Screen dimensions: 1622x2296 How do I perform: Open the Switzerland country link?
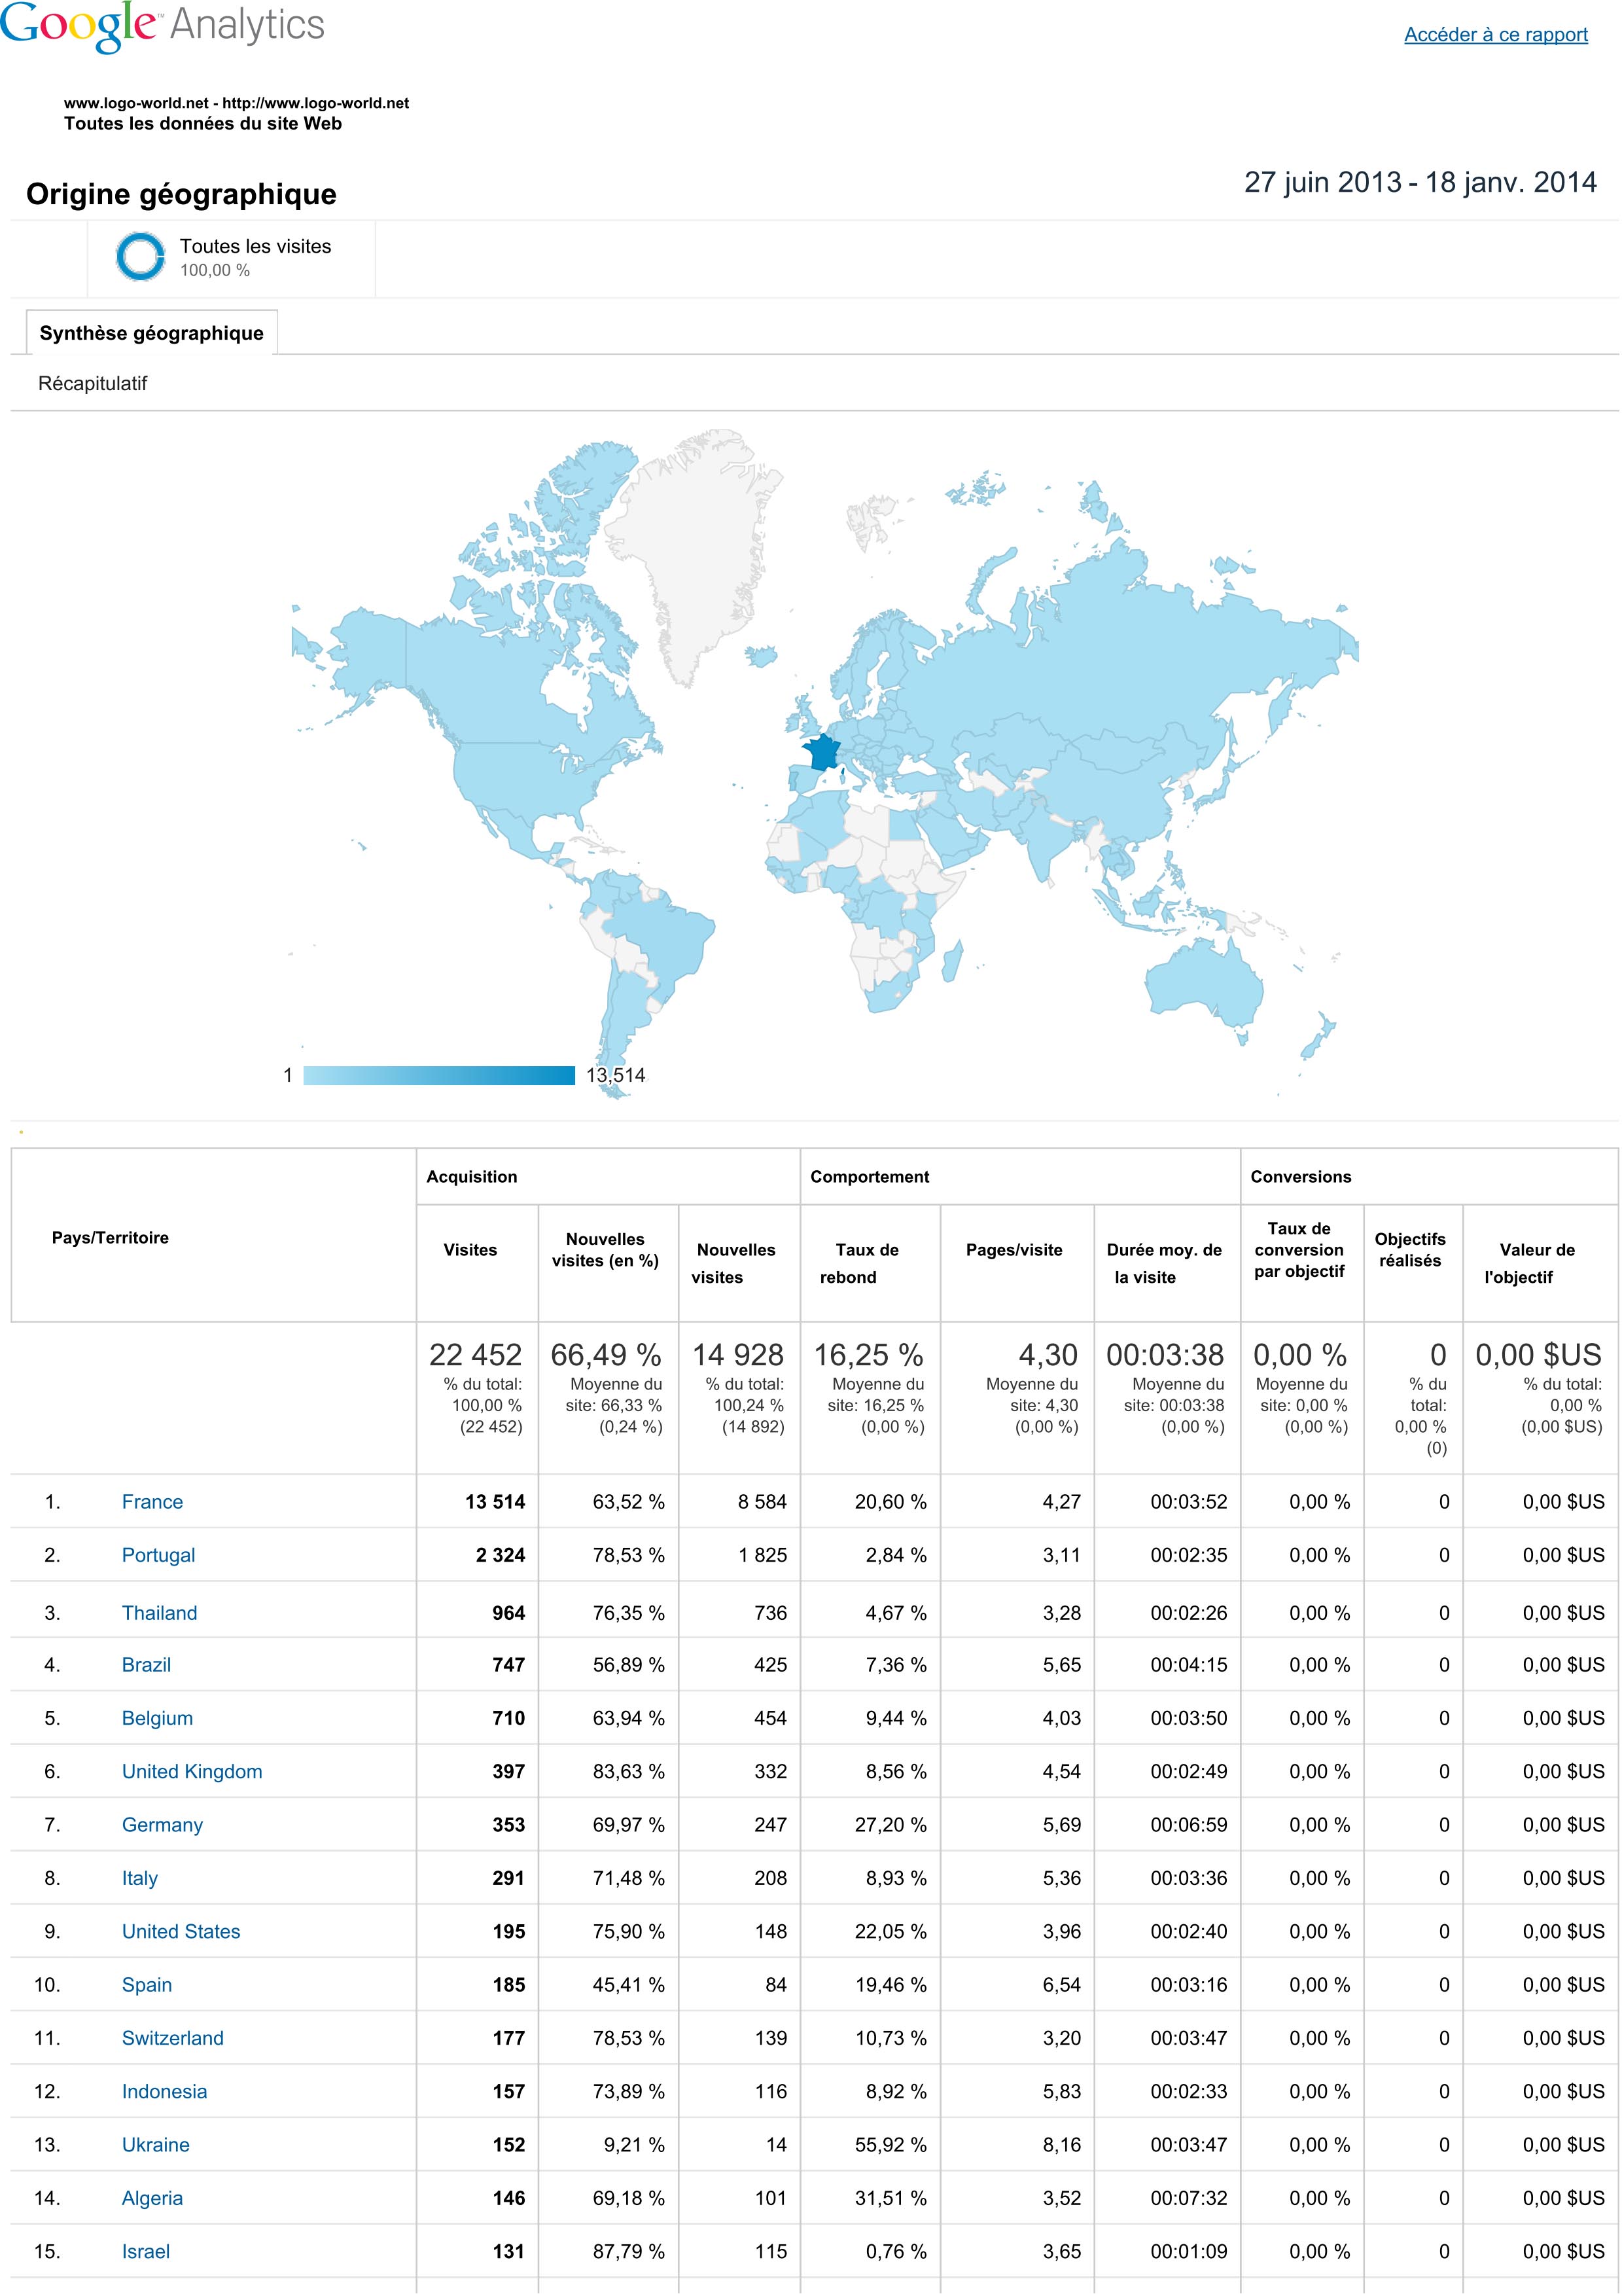tap(173, 2038)
